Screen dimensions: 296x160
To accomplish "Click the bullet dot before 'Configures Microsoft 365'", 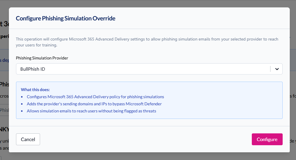I will [22, 97].
